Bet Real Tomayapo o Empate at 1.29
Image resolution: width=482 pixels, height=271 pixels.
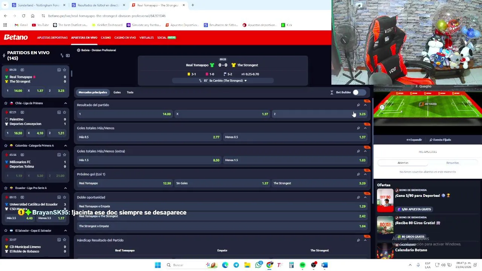coord(222,206)
